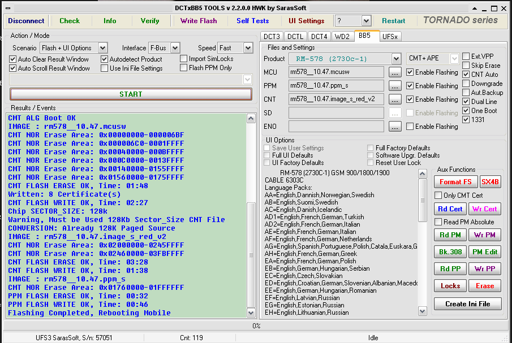Open the question mark dropdown in toolbar
Screen dimensions: 512x343
[366, 21]
